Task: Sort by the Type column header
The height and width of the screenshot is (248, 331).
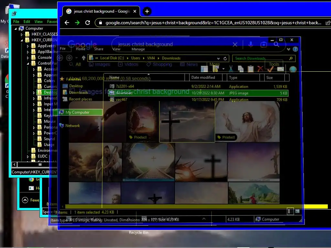Action: (x=243, y=77)
